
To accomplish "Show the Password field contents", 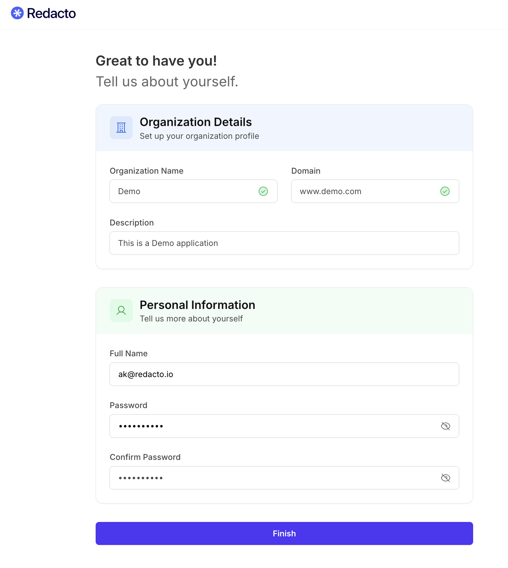I will [446, 426].
